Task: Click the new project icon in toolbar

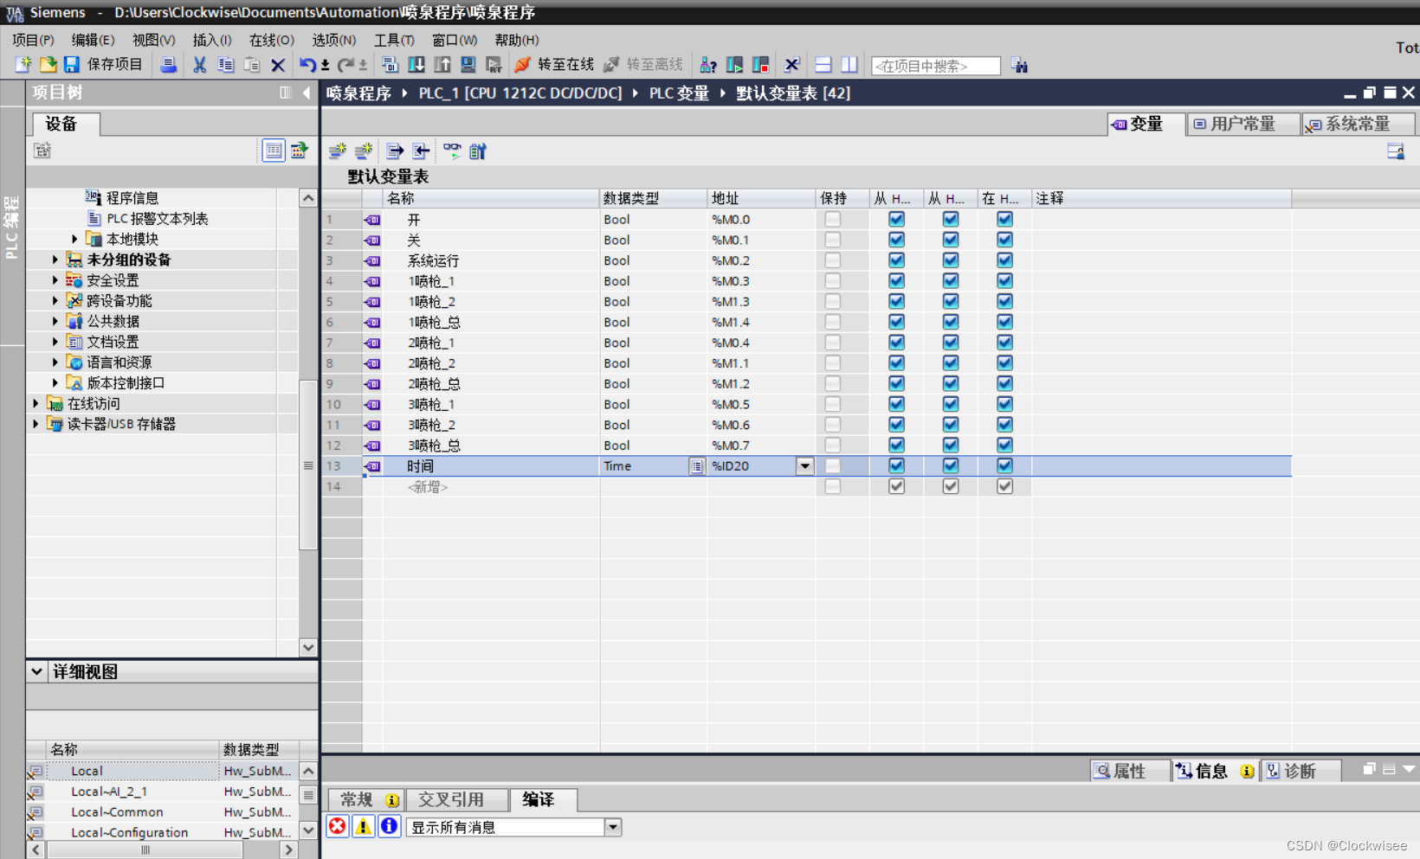Action: 23,65
